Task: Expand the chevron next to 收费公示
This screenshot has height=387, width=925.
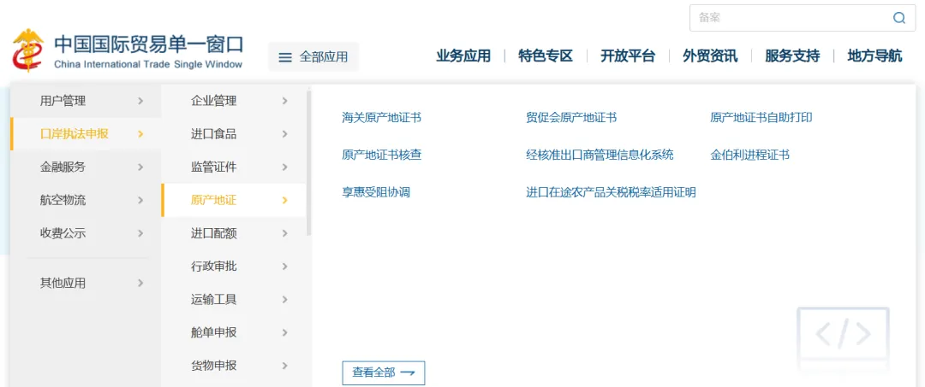Action: pyautogui.click(x=140, y=233)
